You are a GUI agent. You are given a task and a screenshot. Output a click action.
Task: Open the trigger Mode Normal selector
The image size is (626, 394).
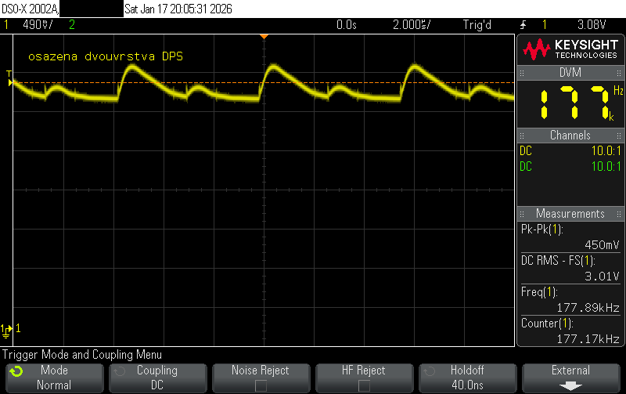53,378
